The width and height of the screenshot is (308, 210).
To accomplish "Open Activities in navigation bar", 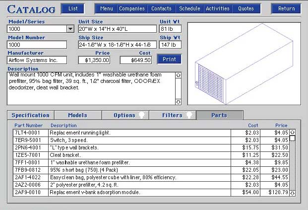I will click(x=218, y=8).
